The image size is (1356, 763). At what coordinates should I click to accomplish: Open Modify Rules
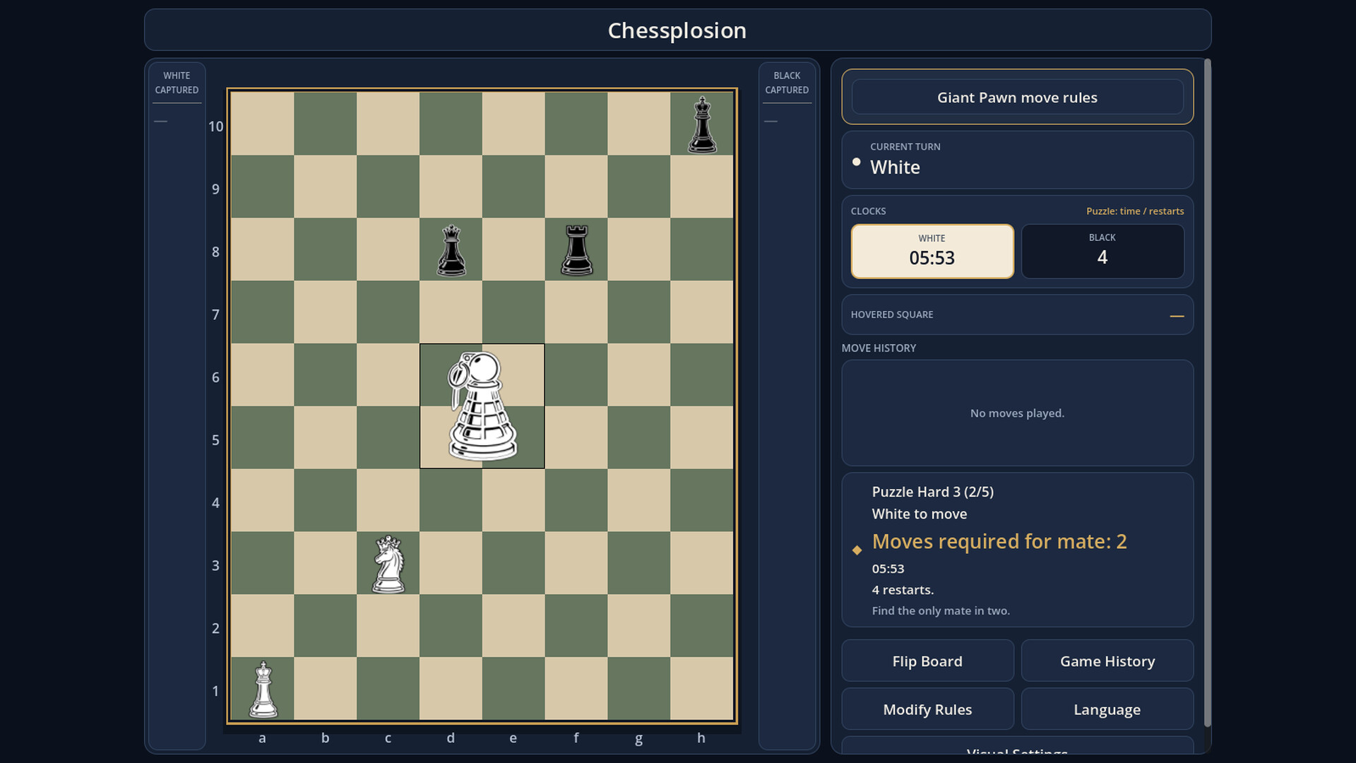(x=927, y=709)
